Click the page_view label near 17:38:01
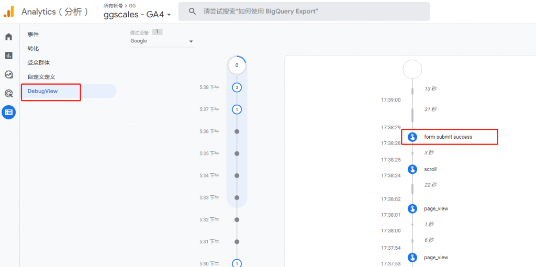The width and height of the screenshot is (536, 267). point(436,208)
